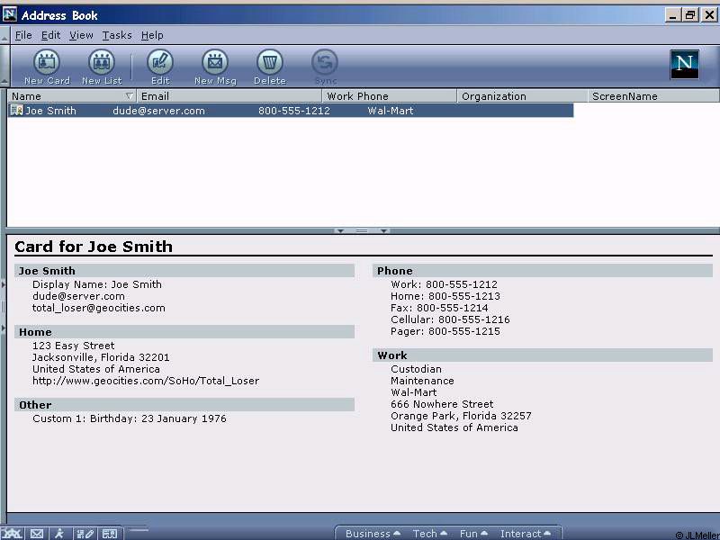Click 666 Nowhere Street line
The image size is (720, 540).
pyautogui.click(x=442, y=404)
